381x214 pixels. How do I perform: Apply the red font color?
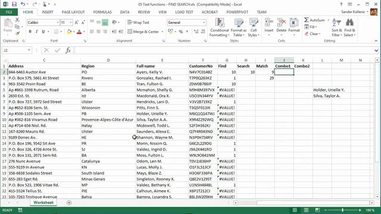point(79,32)
